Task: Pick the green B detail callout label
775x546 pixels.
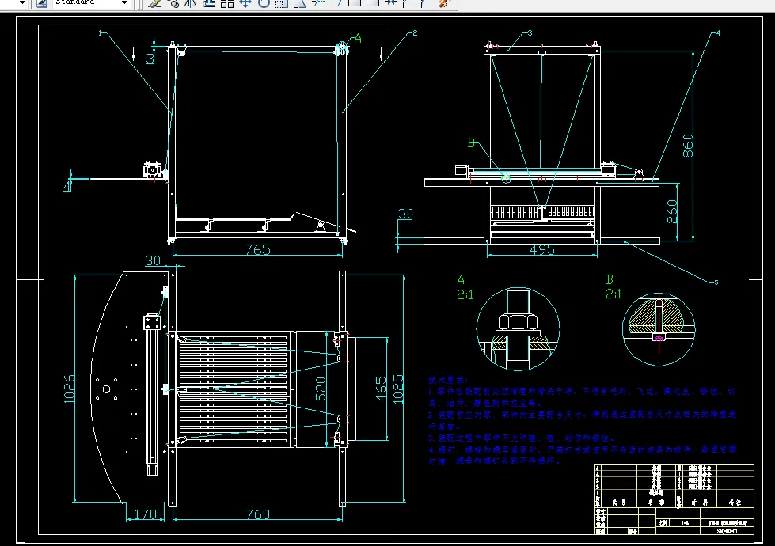Action: point(471,142)
